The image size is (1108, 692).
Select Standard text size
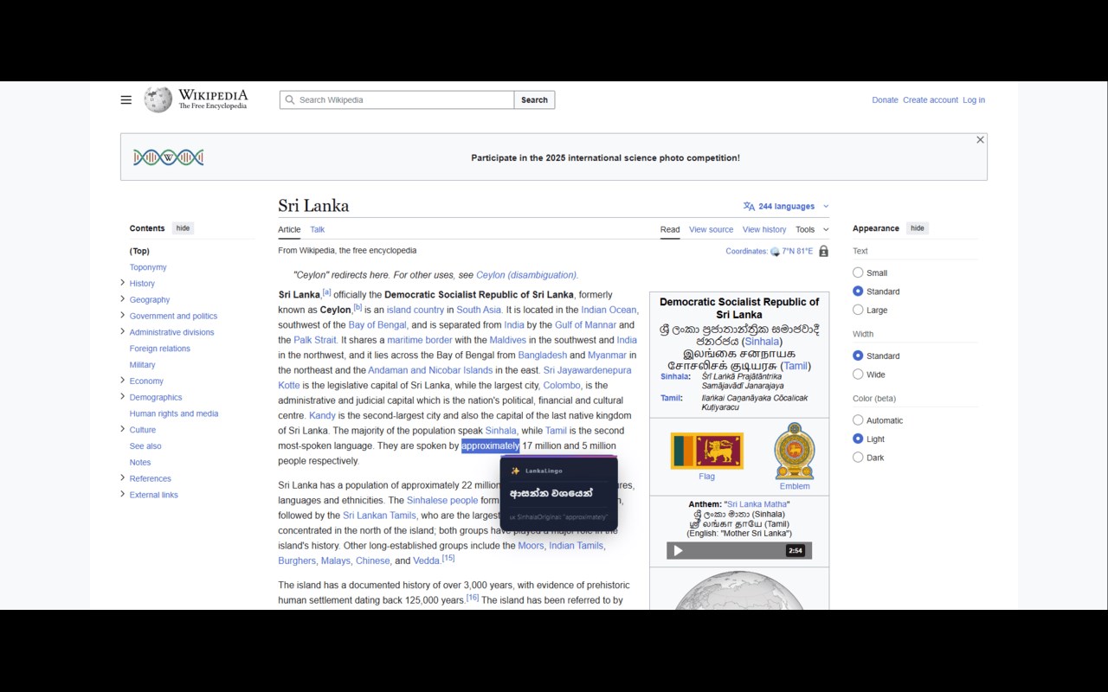point(858,292)
